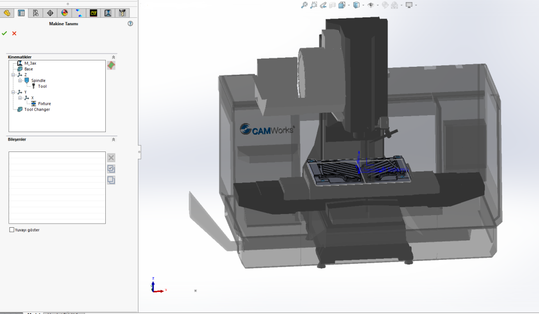
Task: Select Fixture in the kinematics tree
Action: (44, 104)
